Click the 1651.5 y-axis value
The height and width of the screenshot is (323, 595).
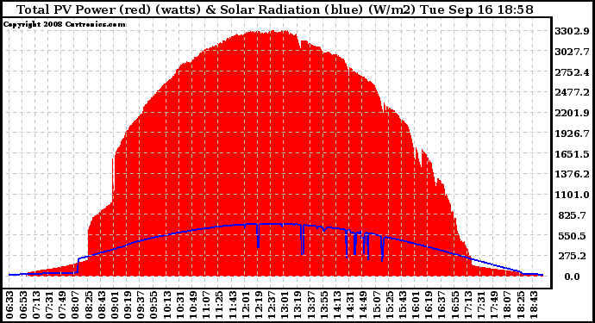[572, 154]
